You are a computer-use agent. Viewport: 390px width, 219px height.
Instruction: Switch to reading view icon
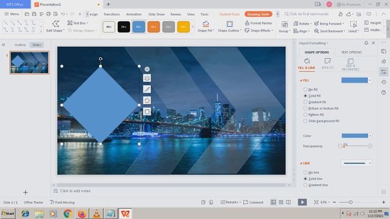(288, 202)
